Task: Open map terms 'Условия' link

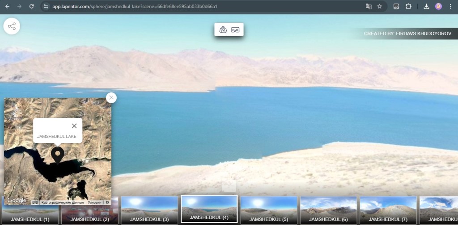Action: [94, 202]
